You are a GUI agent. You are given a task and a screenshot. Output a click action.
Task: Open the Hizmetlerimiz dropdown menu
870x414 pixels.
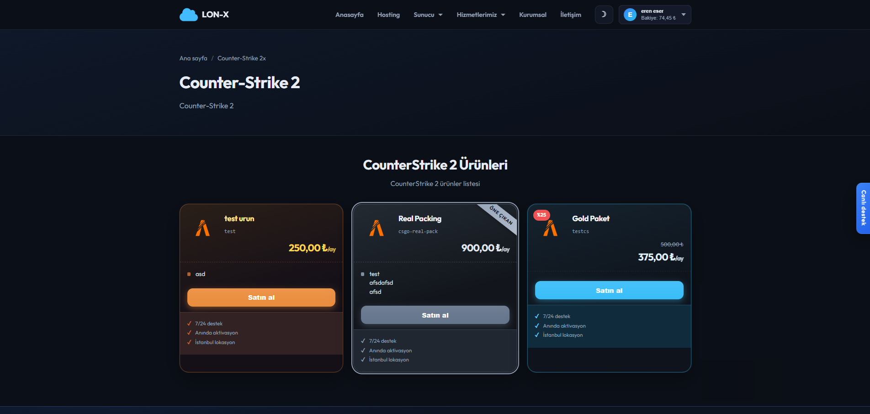pyautogui.click(x=481, y=15)
